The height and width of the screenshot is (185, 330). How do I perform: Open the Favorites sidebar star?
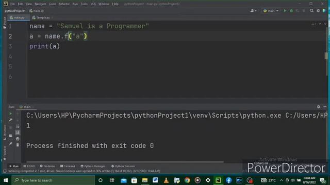pyautogui.click(x=5, y=154)
